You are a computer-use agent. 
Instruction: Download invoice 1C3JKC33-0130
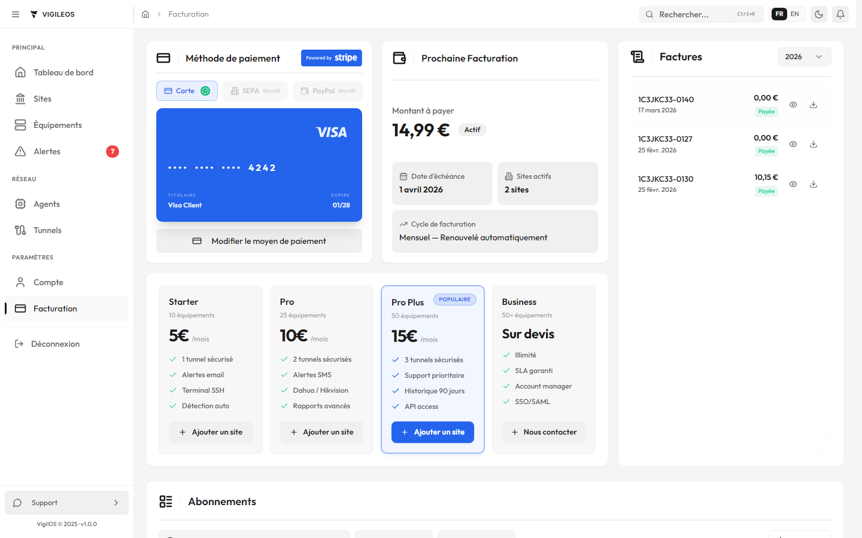click(x=814, y=184)
